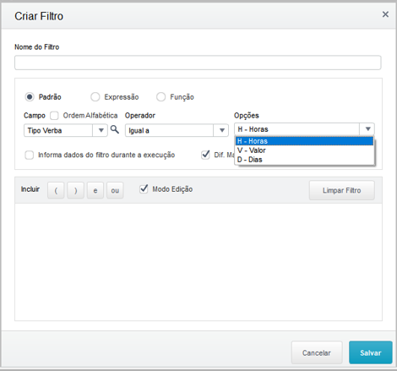Insert a closing parenthesis
The image size is (397, 371).
click(75, 190)
